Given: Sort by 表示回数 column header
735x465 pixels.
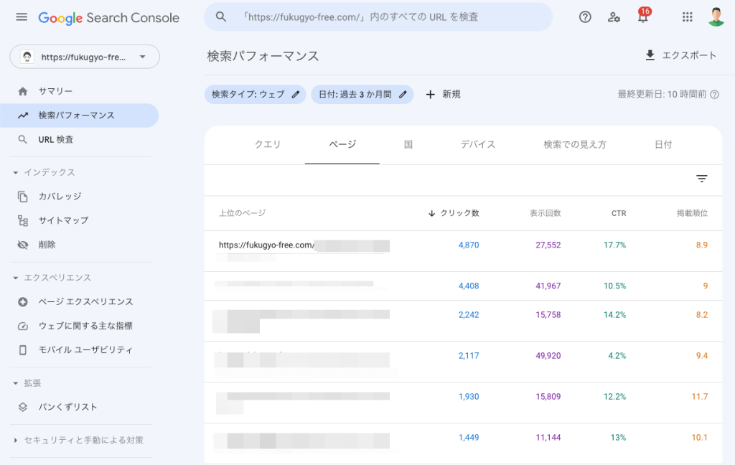Looking at the screenshot, I should 546,213.
